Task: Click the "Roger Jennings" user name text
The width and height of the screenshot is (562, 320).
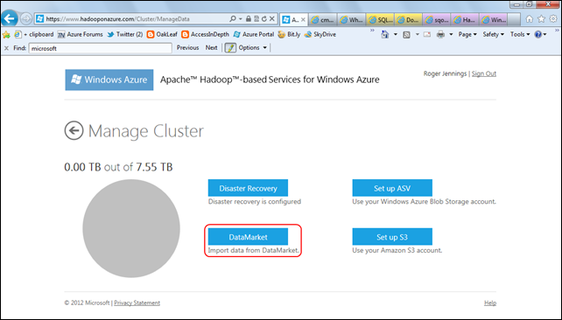Action: [x=445, y=73]
